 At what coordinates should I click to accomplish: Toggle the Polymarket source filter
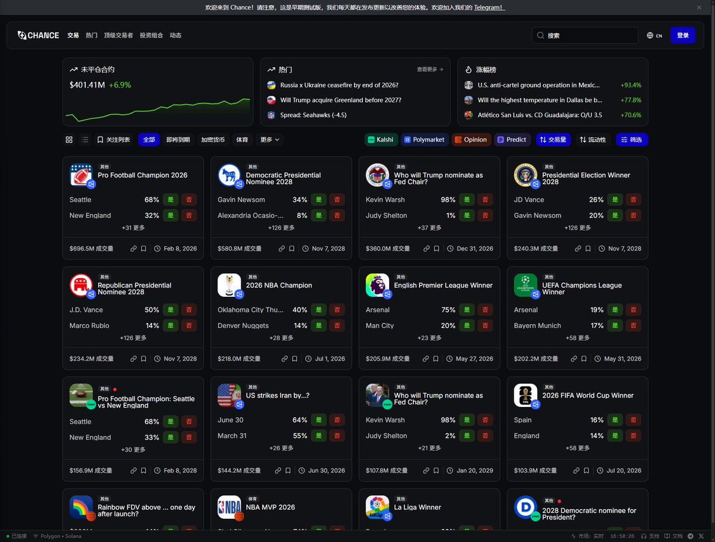pyautogui.click(x=424, y=140)
